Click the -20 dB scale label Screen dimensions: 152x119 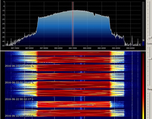(3, 19)
